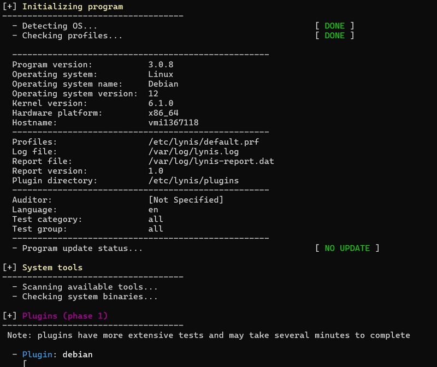This screenshot has height=367, width=437.
Task: Click the NO UPDATE status indicator
Action: coord(347,248)
